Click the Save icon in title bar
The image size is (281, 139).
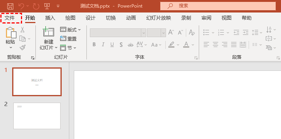point(10,6)
